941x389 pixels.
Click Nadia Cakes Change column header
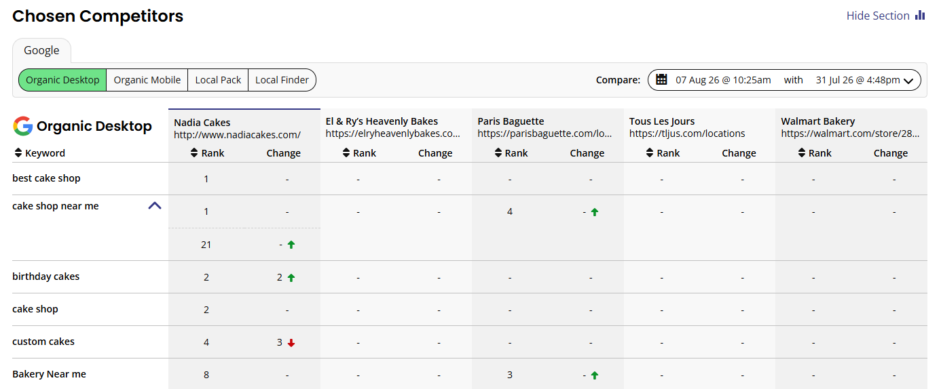tap(284, 153)
